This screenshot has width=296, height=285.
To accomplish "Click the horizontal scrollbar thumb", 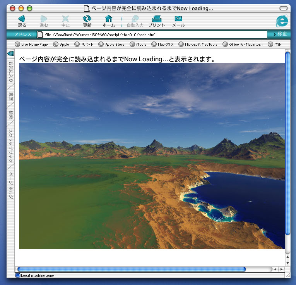I will (132, 269).
